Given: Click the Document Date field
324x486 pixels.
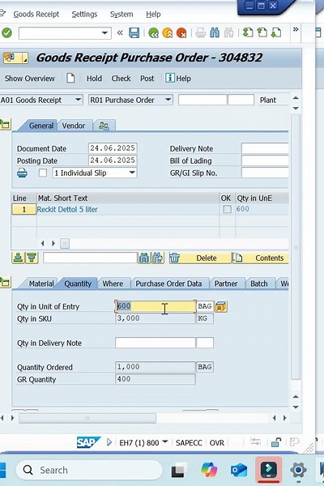Looking at the screenshot, I should pos(113,148).
